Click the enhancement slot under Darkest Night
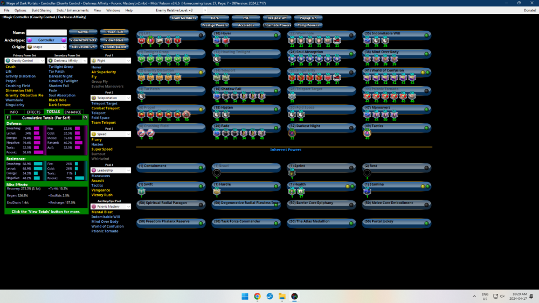Image resolution: width=539 pixels, height=303 pixels. (292, 132)
